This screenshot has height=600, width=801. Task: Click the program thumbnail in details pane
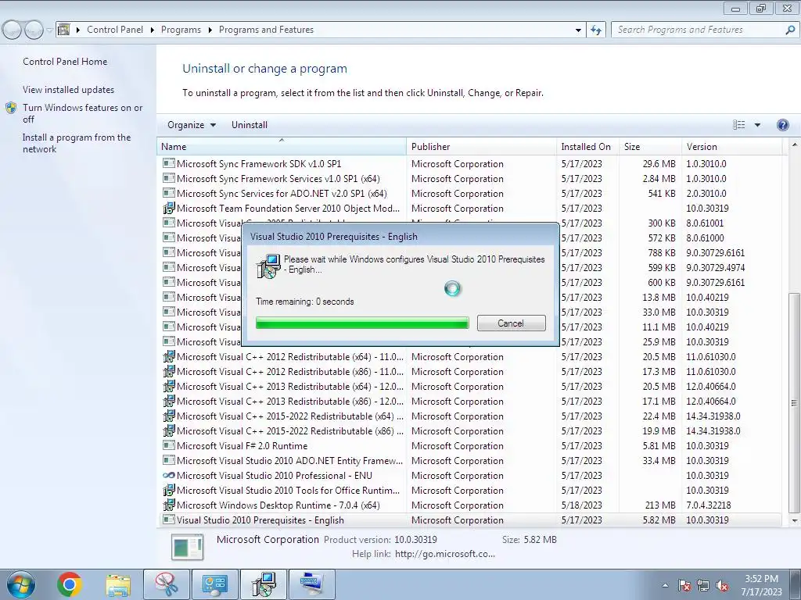pos(188,546)
